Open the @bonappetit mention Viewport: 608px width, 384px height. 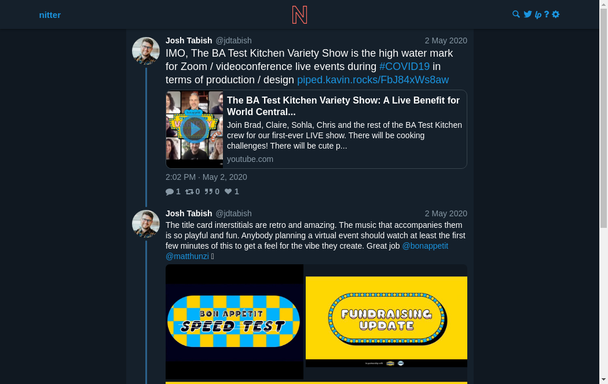coord(425,246)
